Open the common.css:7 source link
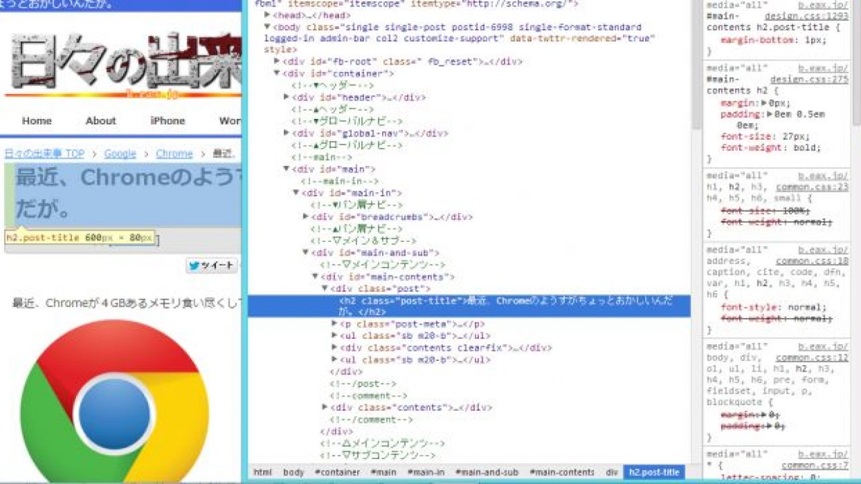Viewport: 861px width, 484px height. [815, 465]
